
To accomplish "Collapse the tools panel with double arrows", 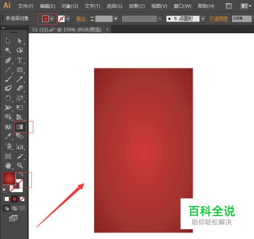I will 4,28.
